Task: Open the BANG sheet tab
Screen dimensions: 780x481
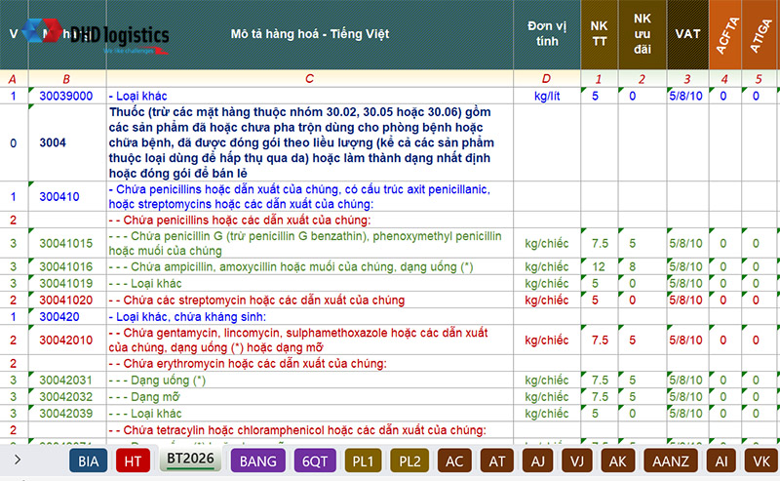Action: [x=257, y=461]
